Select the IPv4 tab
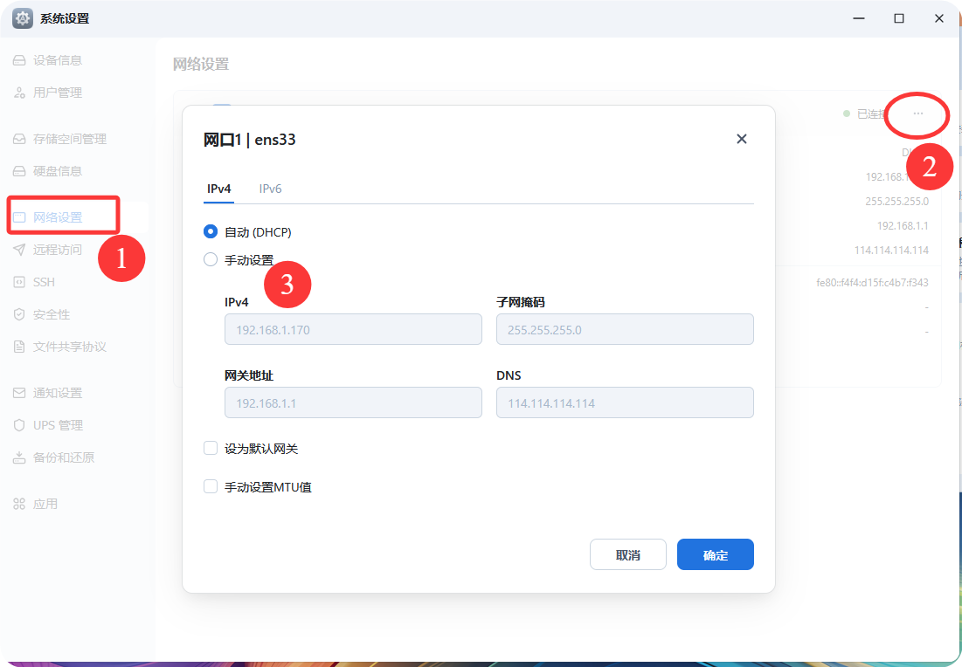The image size is (962, 667). 218,189
